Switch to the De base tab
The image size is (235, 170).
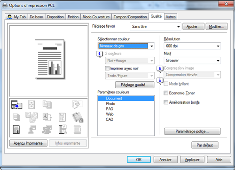36,17
